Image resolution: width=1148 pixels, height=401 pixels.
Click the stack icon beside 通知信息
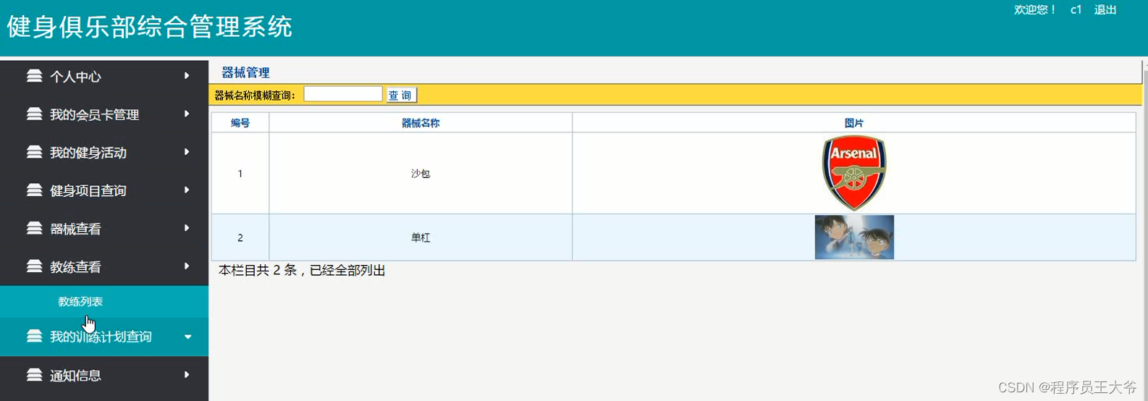[x=34, y=375]
